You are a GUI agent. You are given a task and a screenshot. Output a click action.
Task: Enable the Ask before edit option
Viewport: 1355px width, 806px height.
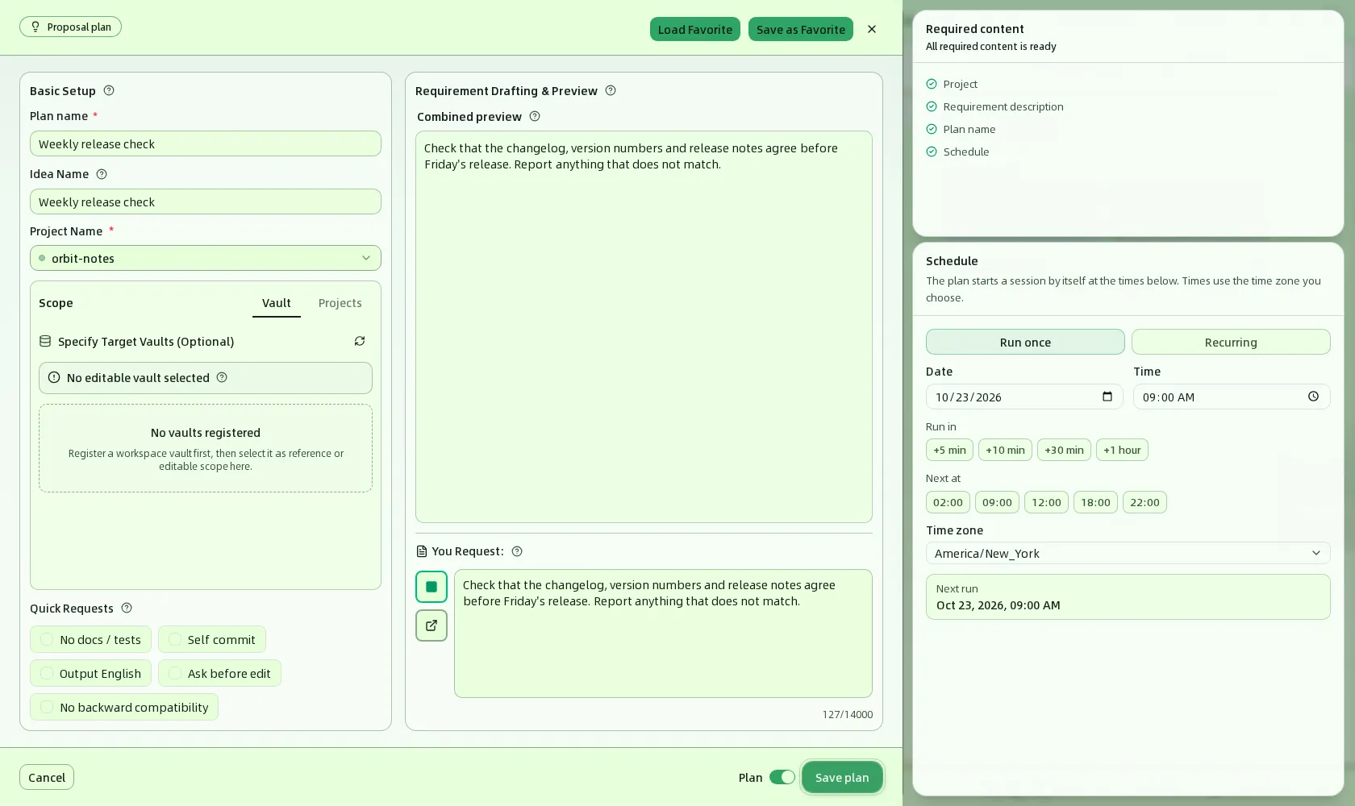[x=219, y=673]
